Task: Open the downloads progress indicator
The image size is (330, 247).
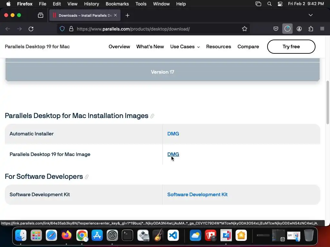Action: pyautogui.click(x=287, y=29)
